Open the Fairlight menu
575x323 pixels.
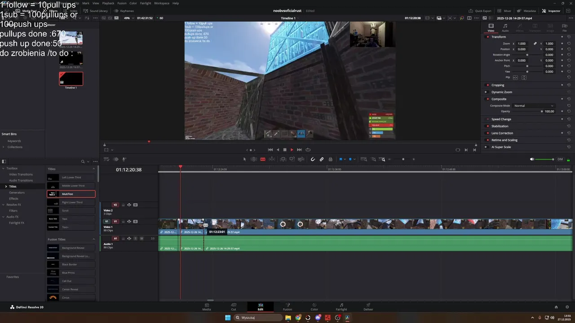[x=146, y=3]
